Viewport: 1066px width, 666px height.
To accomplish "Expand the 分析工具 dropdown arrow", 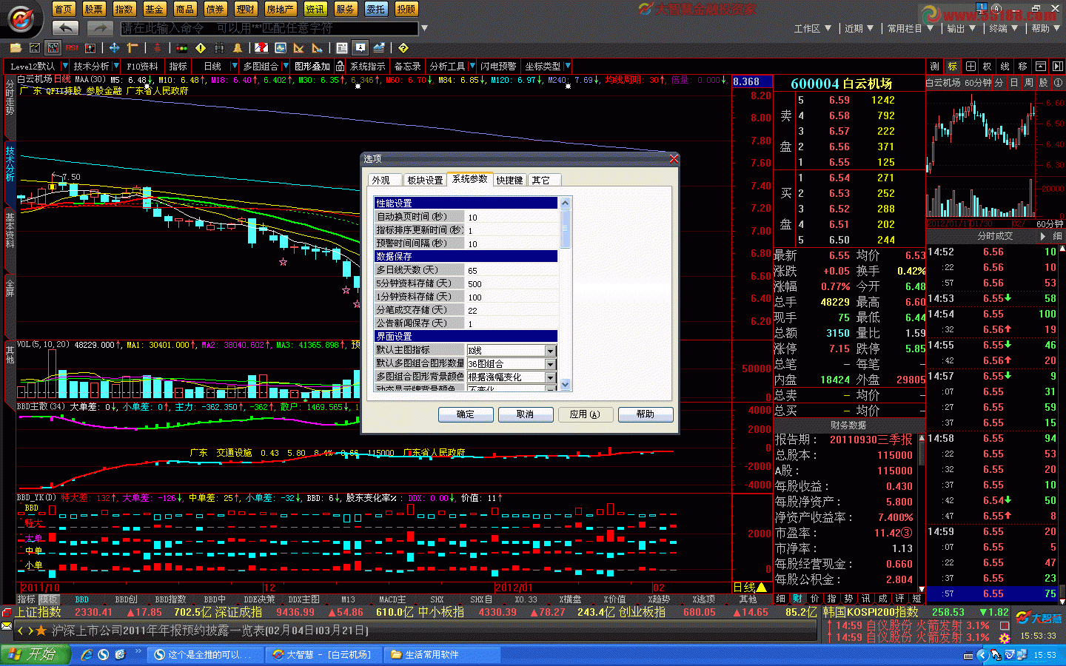I will coord(472,66).
